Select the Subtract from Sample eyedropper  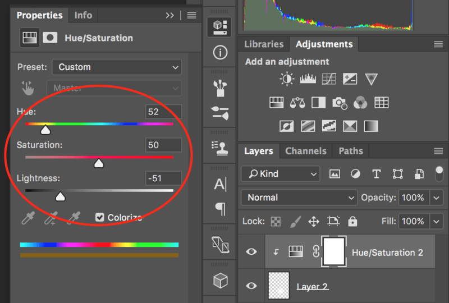(74, 218)
